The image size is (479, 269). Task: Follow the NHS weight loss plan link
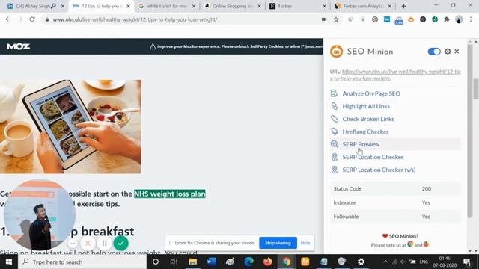pyautogui.click(x=170, y=194)
